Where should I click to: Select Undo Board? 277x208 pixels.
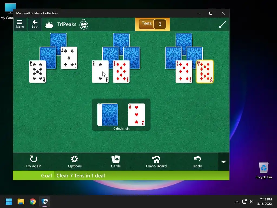(x=156, y=162)
